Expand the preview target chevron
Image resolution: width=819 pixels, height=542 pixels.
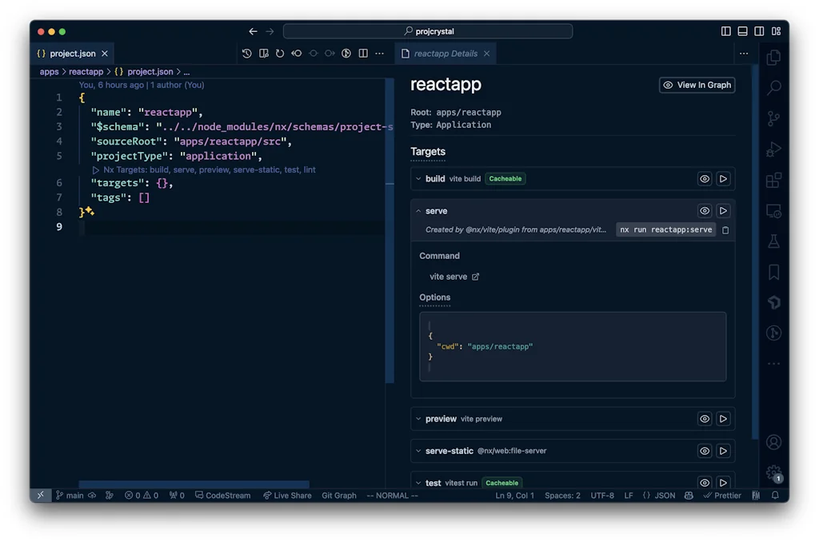(x=418, y=419)
